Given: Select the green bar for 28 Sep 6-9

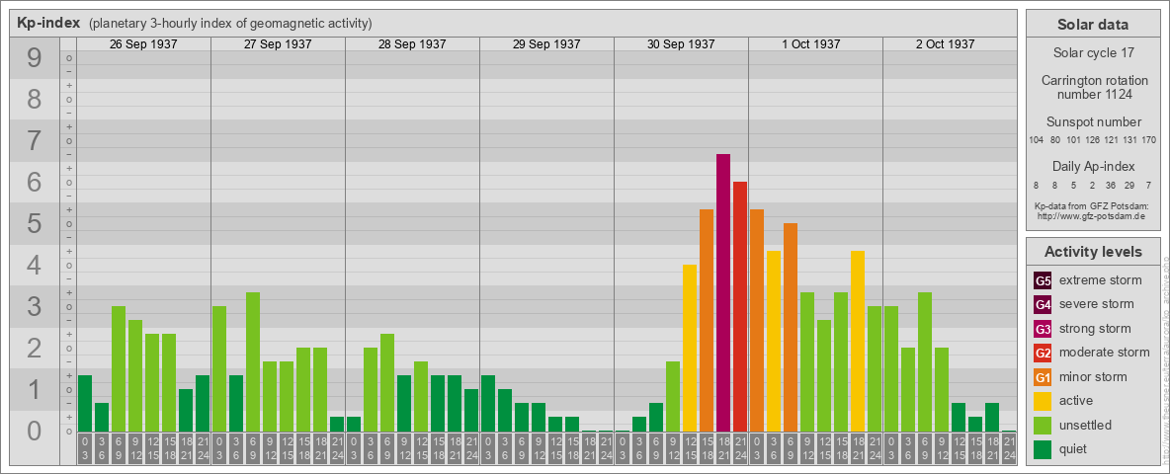Looking at the screenshot, I should coord(387,383).
